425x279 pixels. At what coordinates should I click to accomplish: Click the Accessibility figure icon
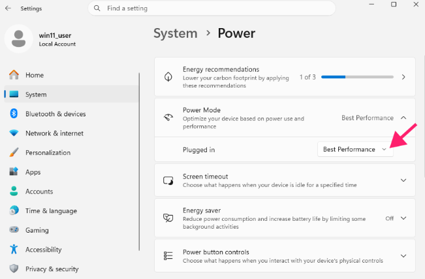pos(14,249)
